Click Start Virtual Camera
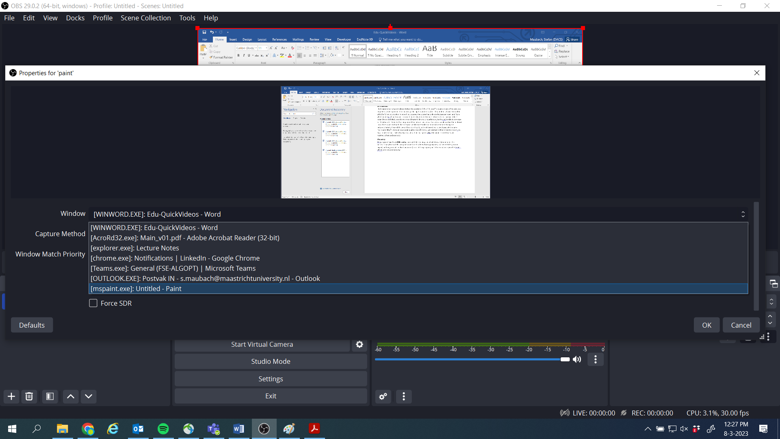Screen dimensions: 780x439 [262, 344]
